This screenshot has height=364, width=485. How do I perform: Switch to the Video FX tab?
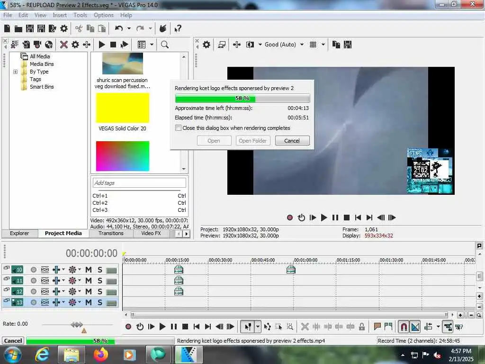[151, 233]
